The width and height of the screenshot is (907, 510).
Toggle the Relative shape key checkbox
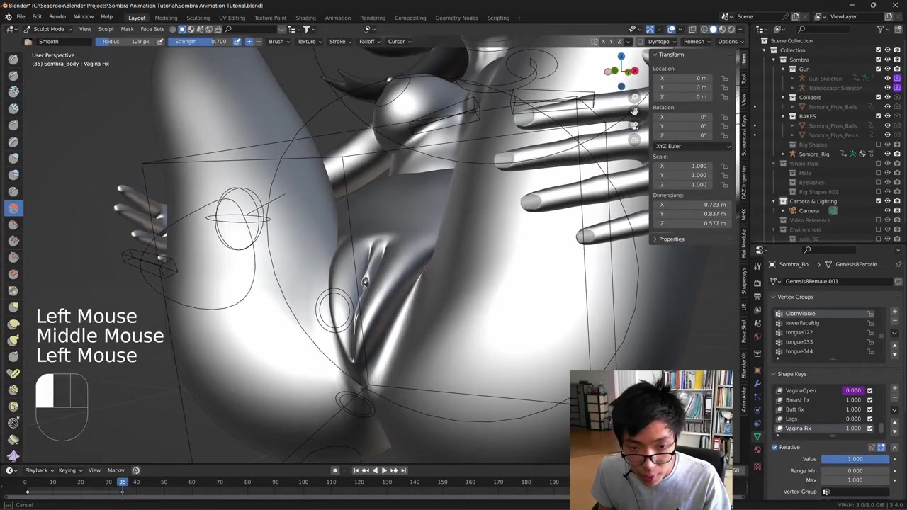click(x=774, y=447)
